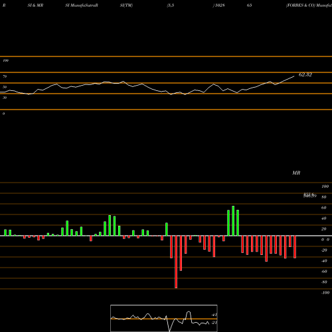Viewport: 332px width, 332px height.
Task: Click the 100 label on the MR axis
Action: 325,187
